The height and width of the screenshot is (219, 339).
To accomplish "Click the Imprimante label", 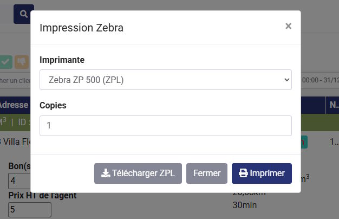I will [x=62, y=60].
